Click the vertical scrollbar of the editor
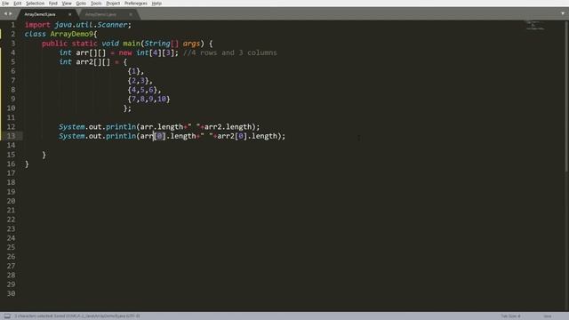569x320 pixels. pyautogui.click(x=566, y=96)
